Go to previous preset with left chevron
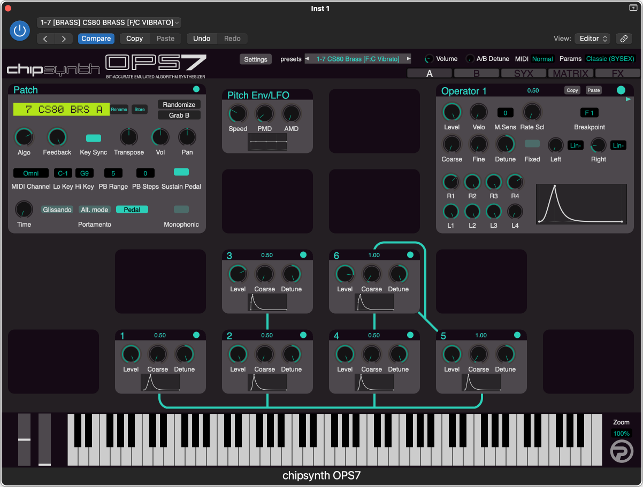Viewport: 643px width, 487px height. coord(45,38)
